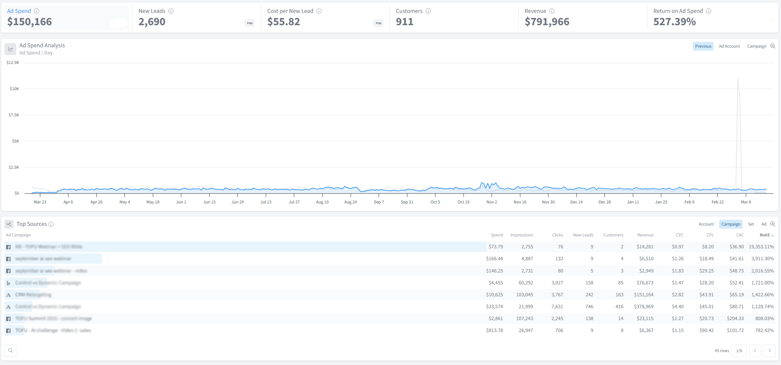The height and width of the screenshot is (365, 781).
Task: Switch Top Sources to the Account tab
Action: pyautogui.click(x=706, y=224)
